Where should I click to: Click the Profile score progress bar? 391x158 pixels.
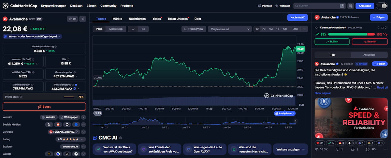click(70, 97)
